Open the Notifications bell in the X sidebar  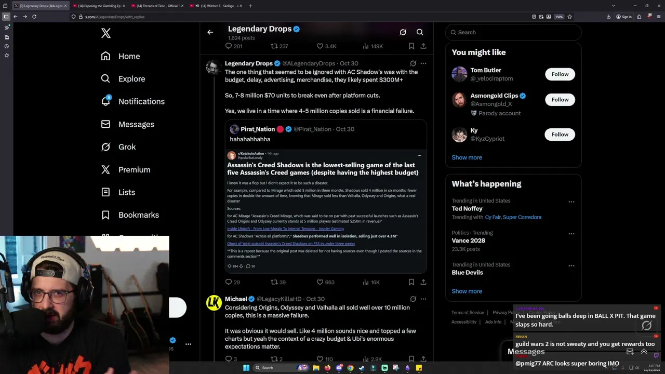(x=105, y=101)
